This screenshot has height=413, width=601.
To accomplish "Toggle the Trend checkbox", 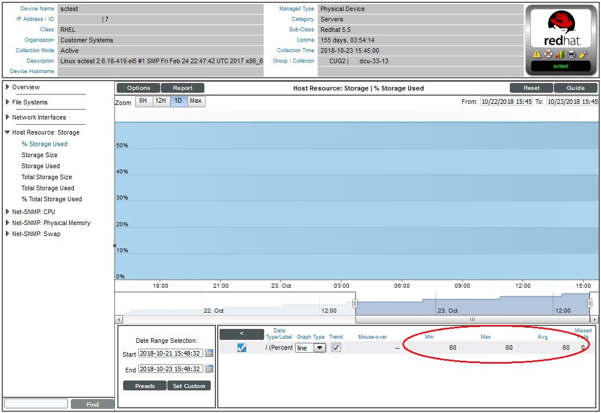I will coord(336,348).
